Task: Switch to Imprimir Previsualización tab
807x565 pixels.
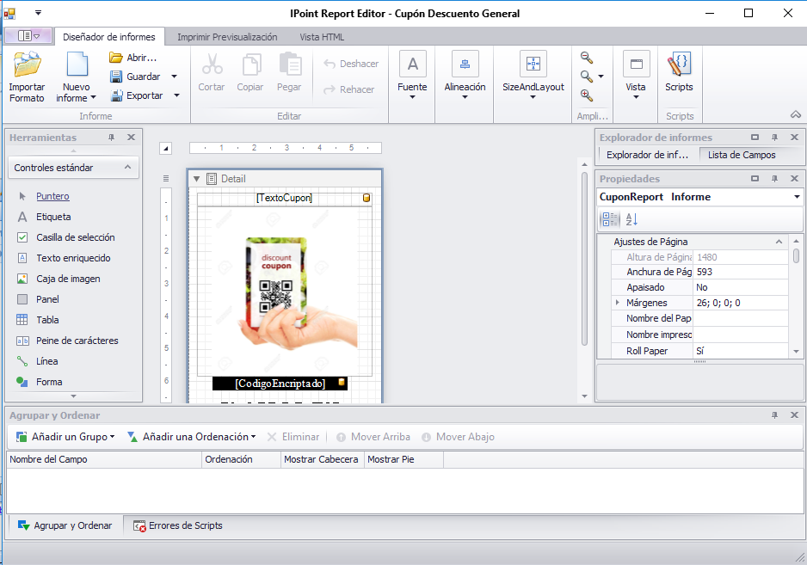Action: 227,37
